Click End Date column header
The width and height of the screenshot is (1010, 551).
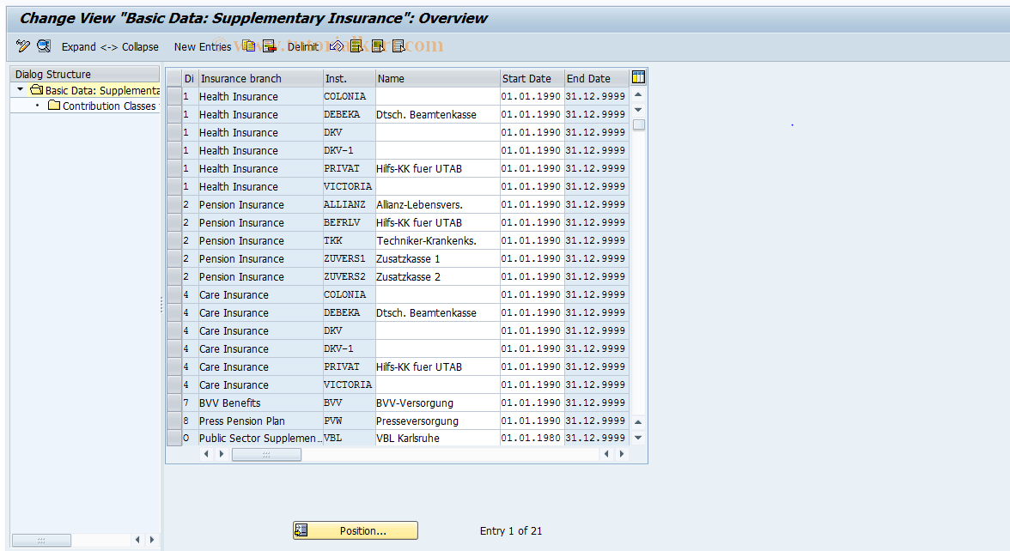coord(596,78)
